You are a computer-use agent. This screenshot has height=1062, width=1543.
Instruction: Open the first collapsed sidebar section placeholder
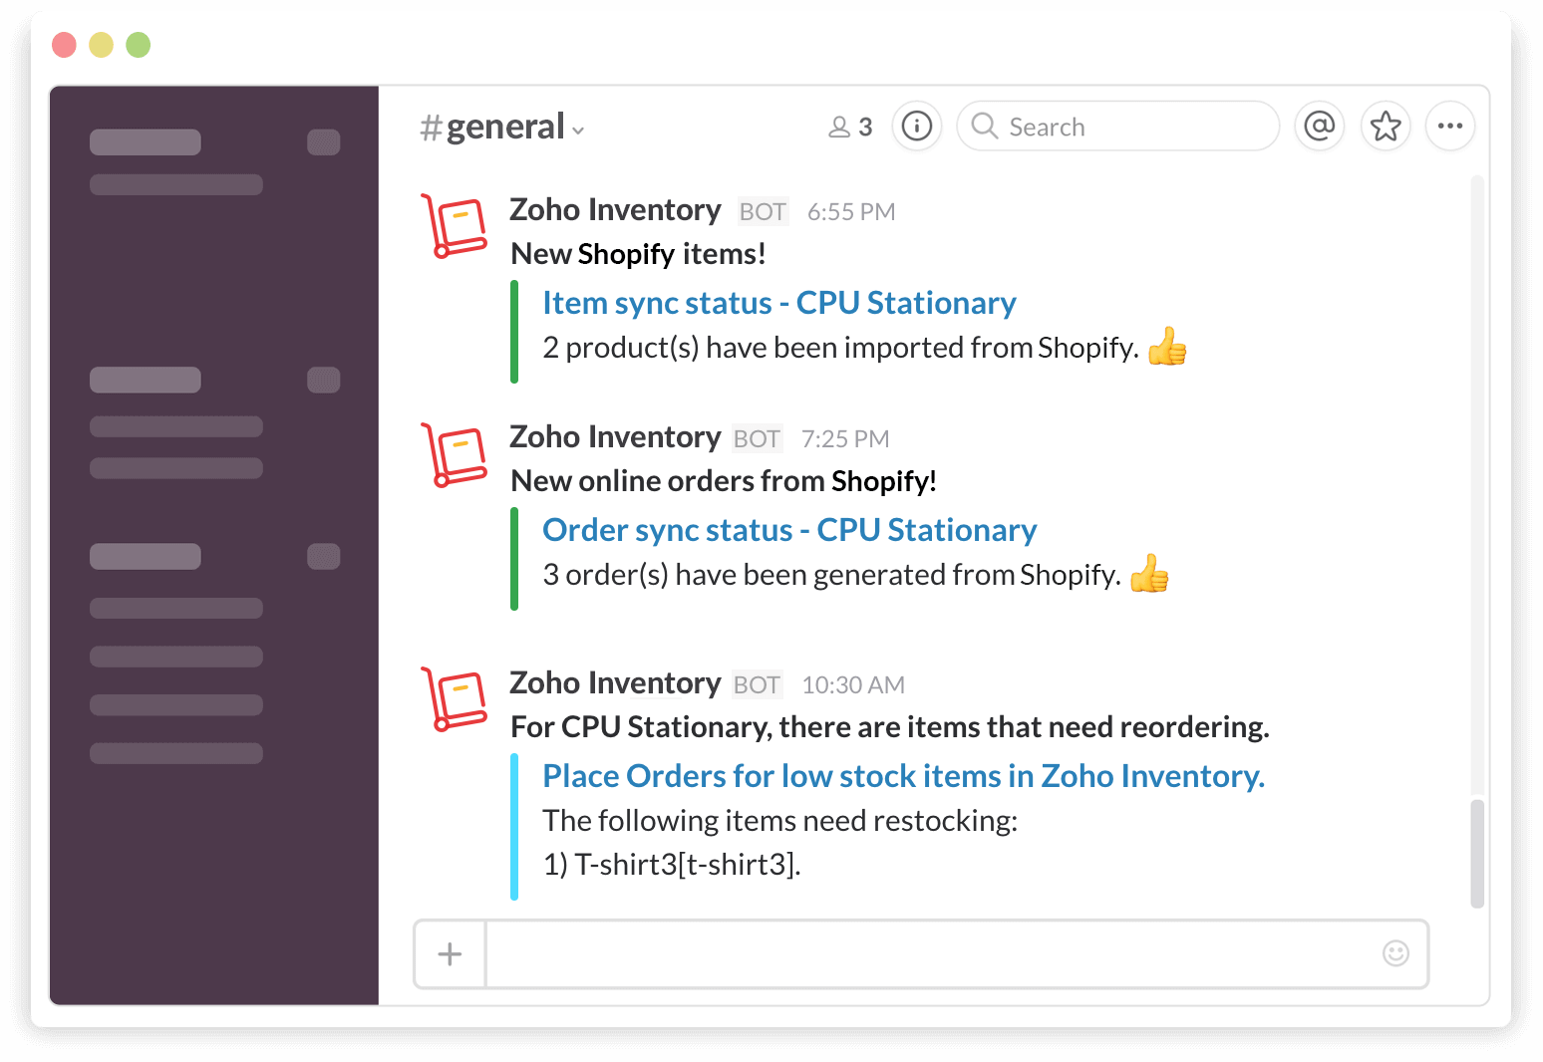click(145, 141)
